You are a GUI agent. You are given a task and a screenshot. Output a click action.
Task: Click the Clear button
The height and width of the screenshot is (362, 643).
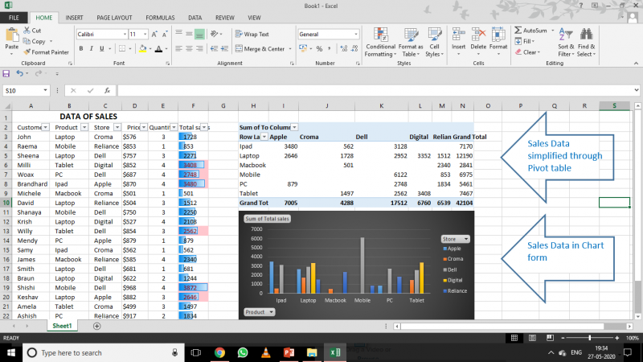(527, 52)
